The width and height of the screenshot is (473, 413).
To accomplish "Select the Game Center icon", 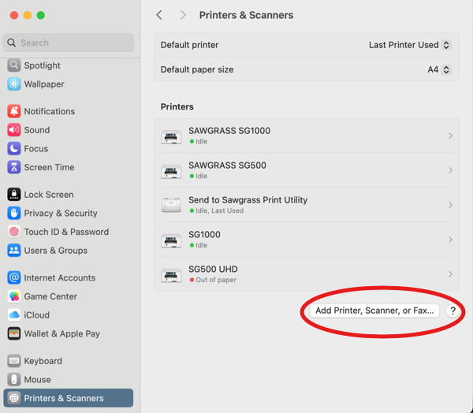I will [x=14, y=296].
